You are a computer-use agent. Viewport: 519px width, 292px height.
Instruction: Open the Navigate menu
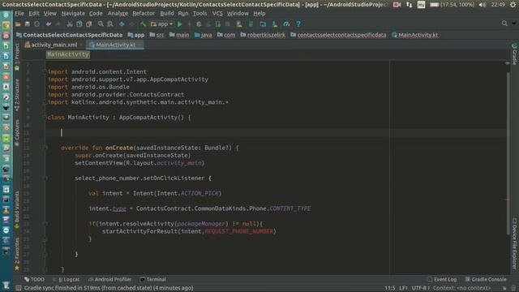pyautogui.click(x=73, y=14)
